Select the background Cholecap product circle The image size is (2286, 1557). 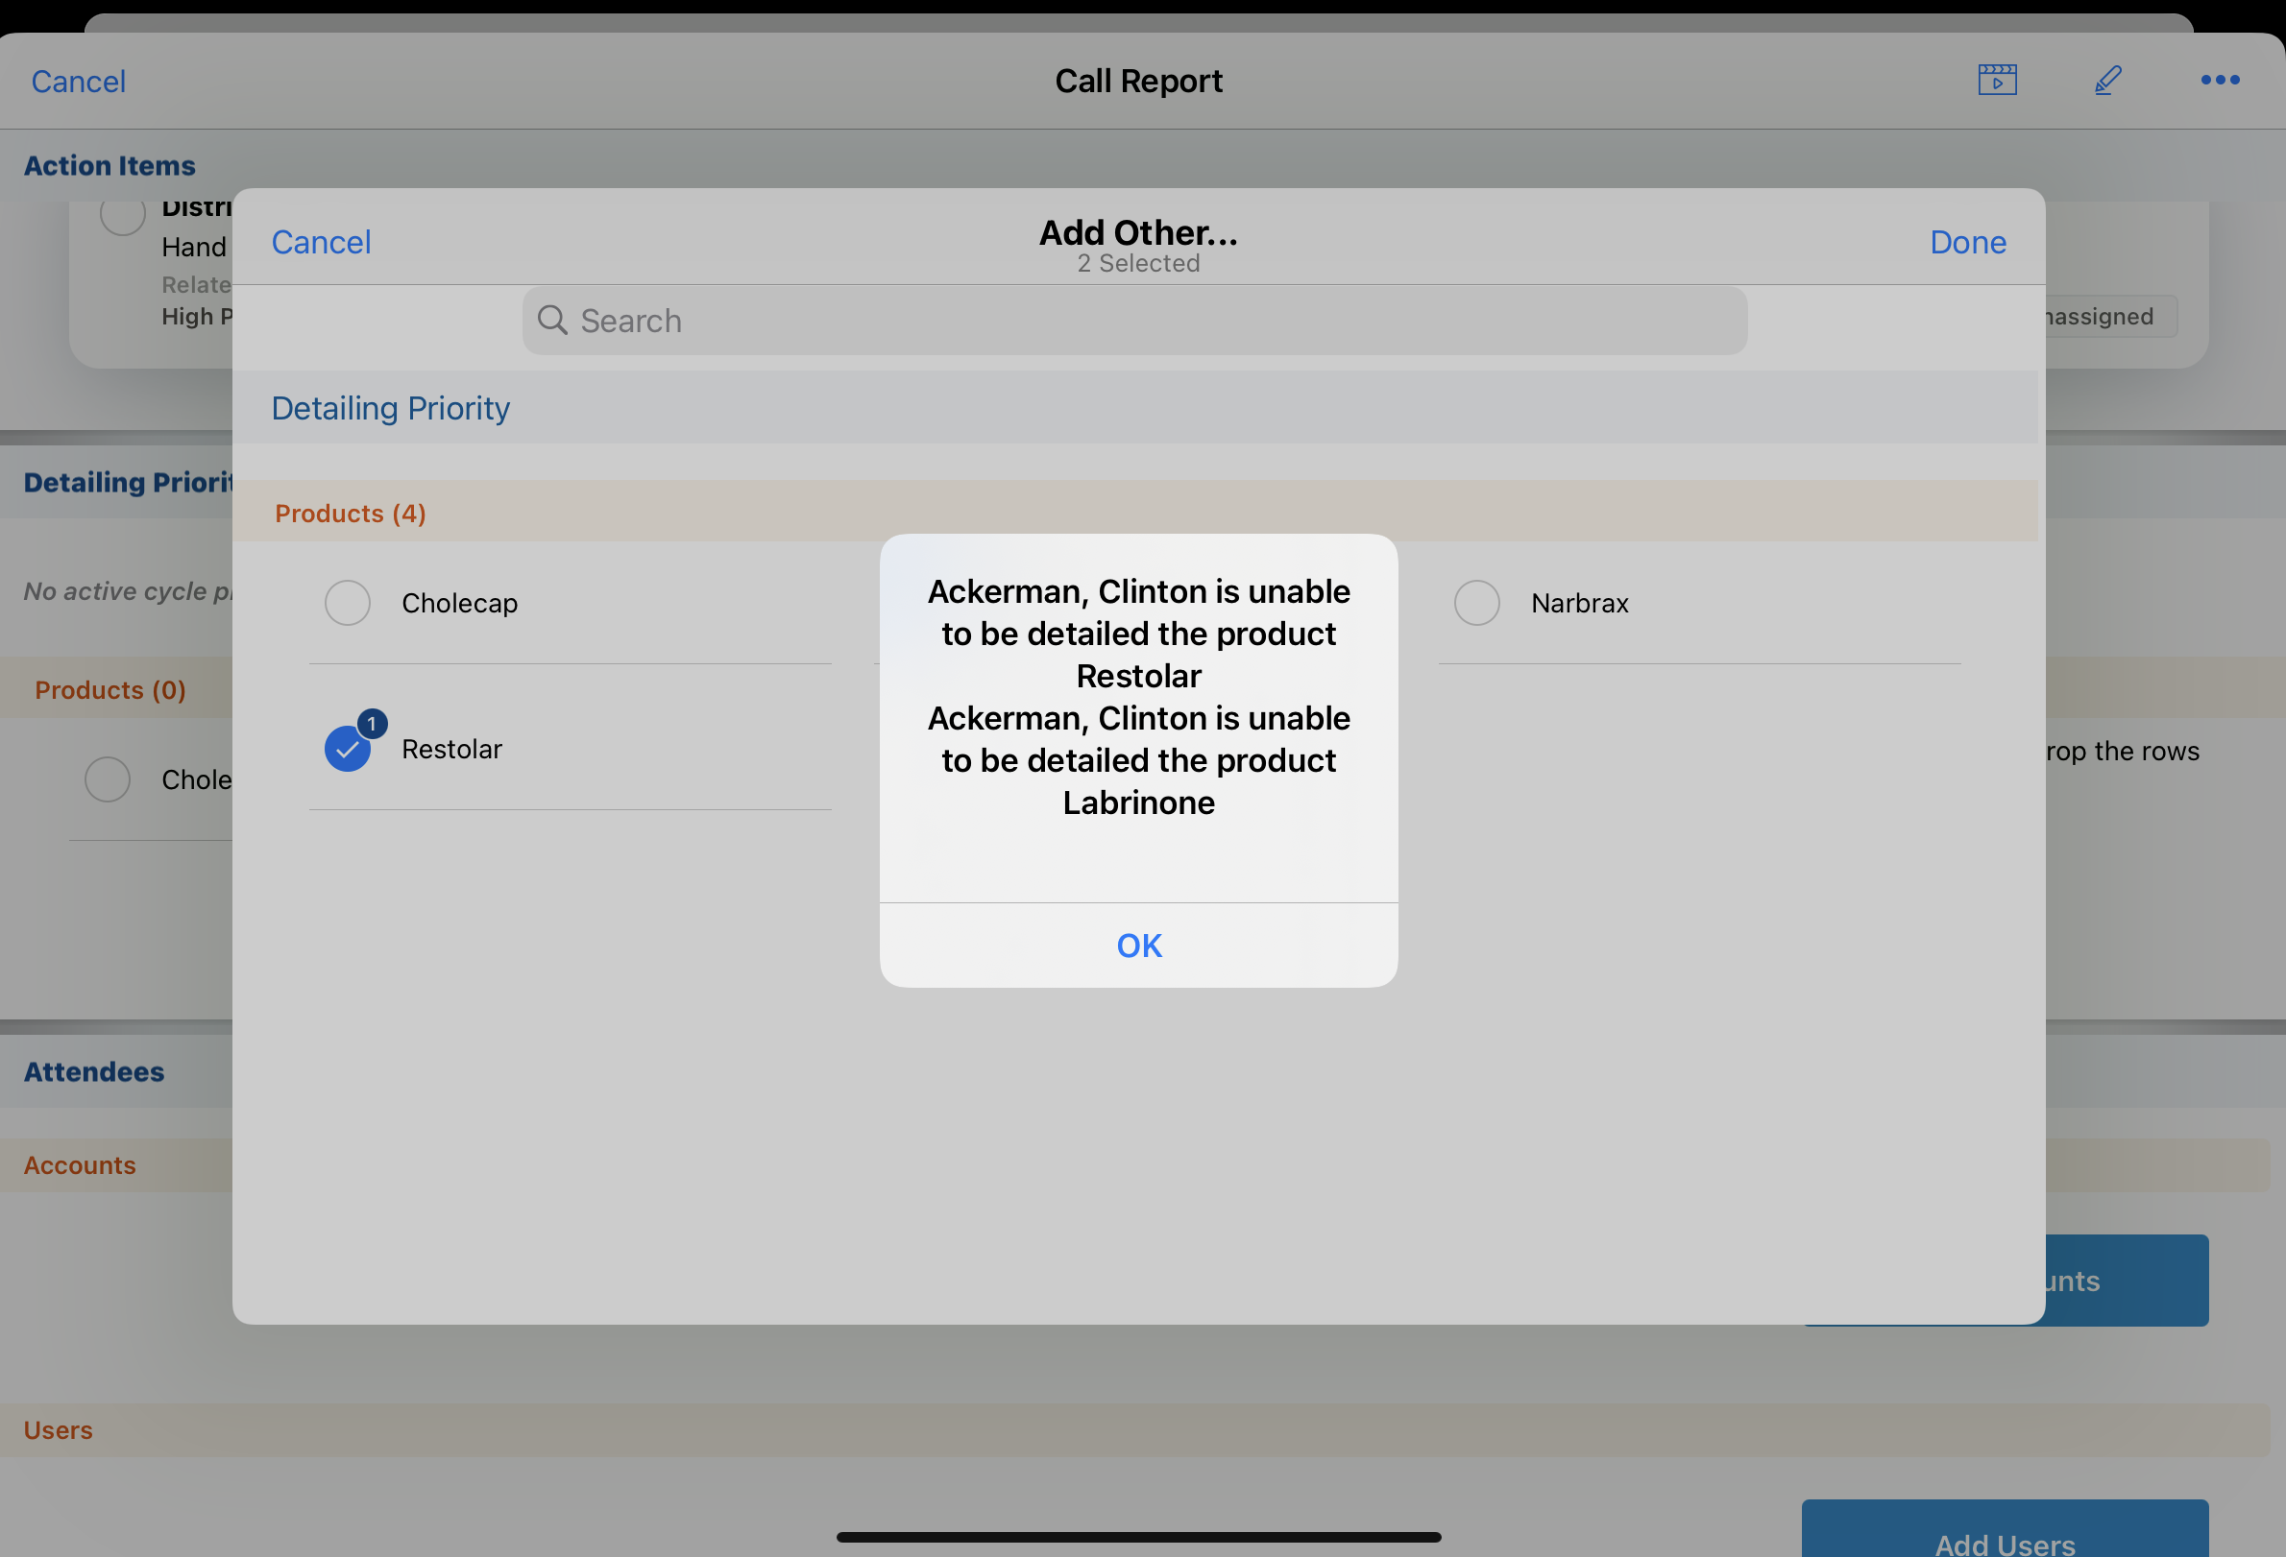(108, 779)
